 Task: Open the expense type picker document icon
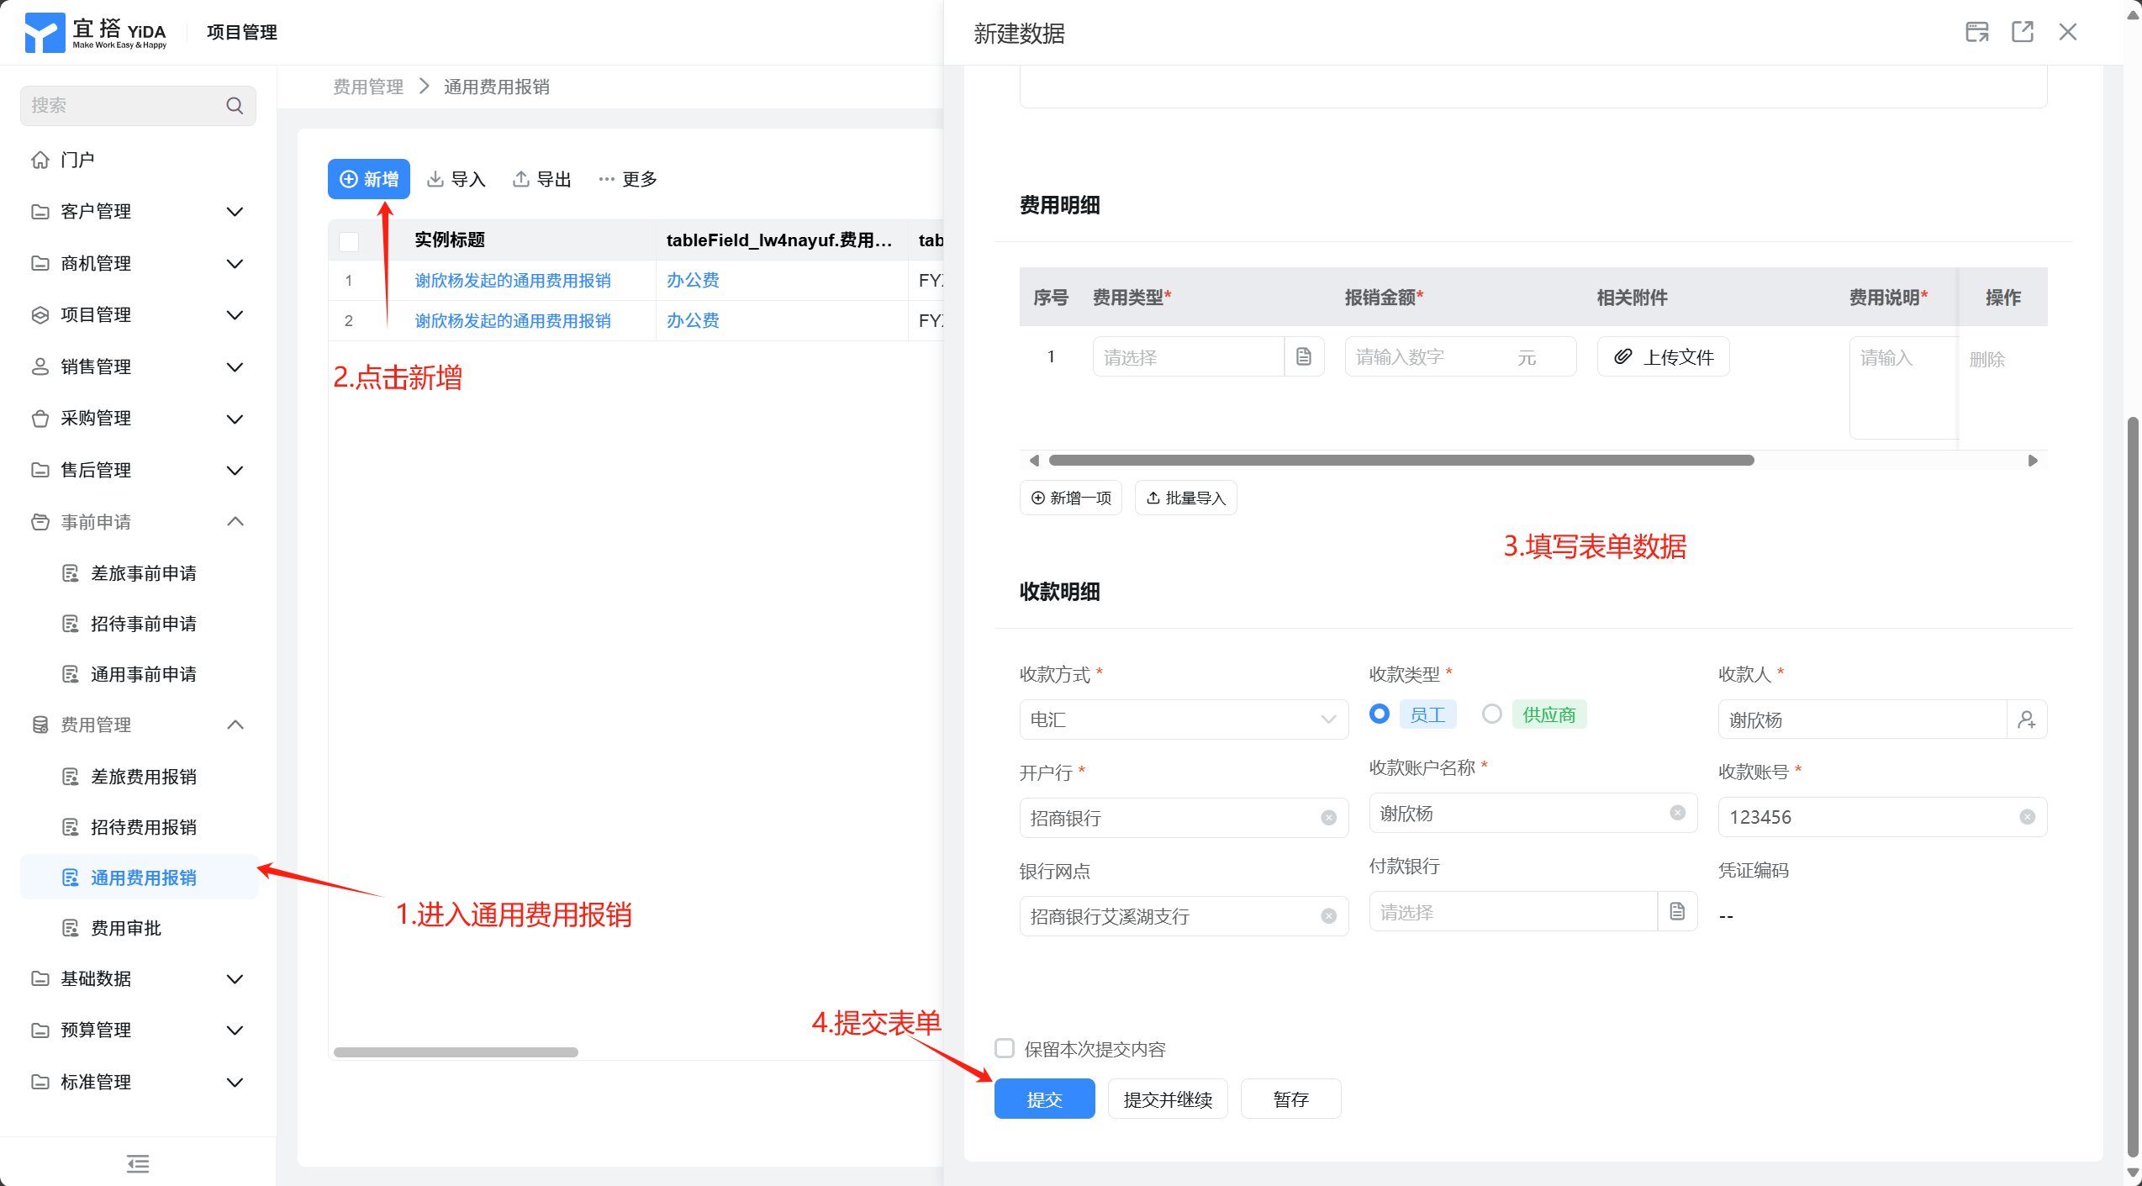tap(1304, 357)
